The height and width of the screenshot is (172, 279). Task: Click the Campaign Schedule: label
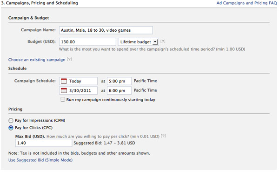tap(35, 81)
